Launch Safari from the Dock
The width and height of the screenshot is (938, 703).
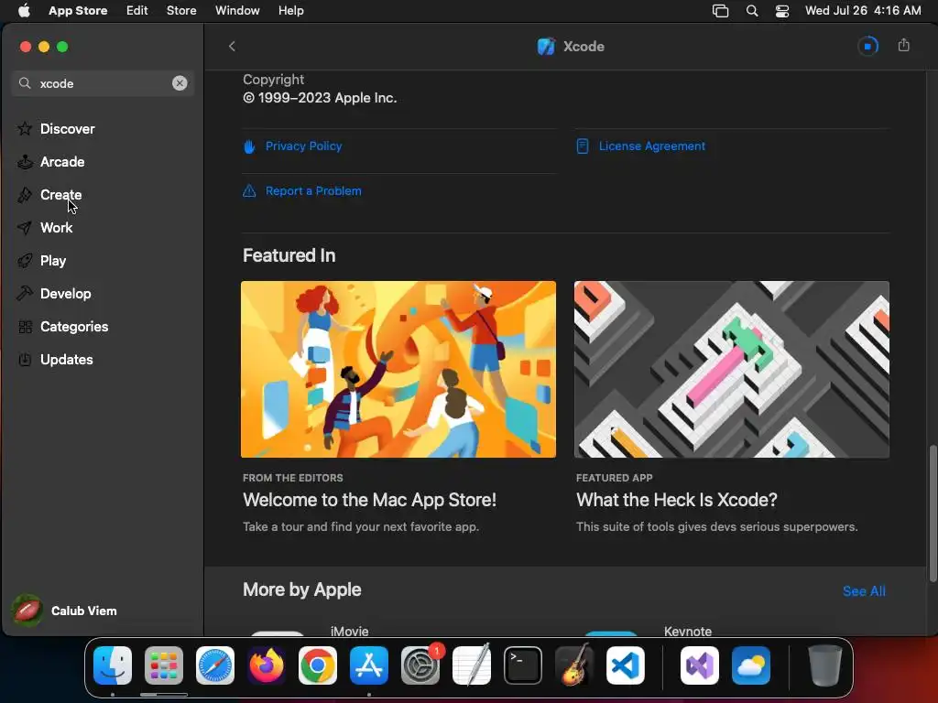(215, 665)
